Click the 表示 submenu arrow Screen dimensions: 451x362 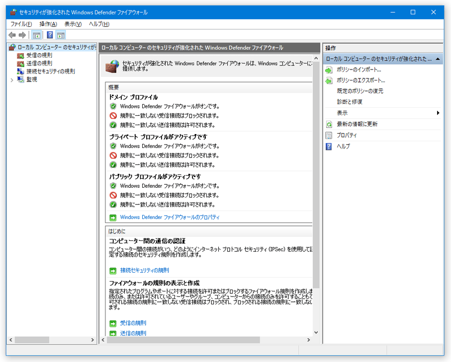tap(438, 113)
